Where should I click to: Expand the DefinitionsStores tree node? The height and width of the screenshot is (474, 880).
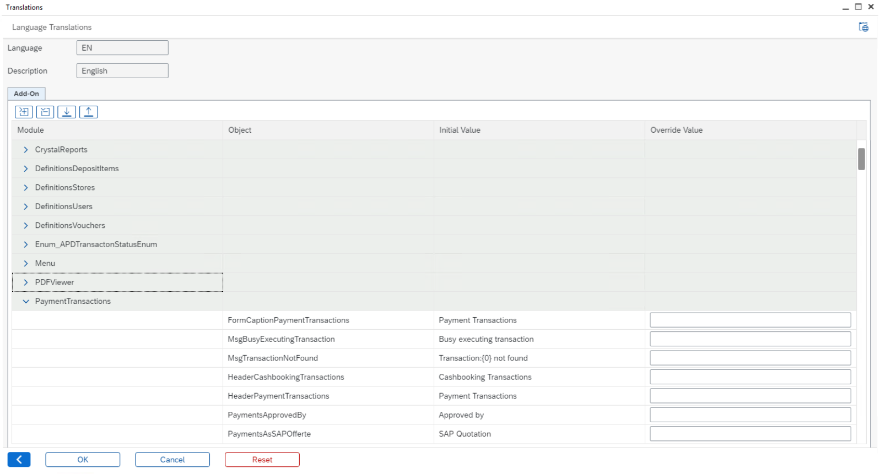pos(26,188)
